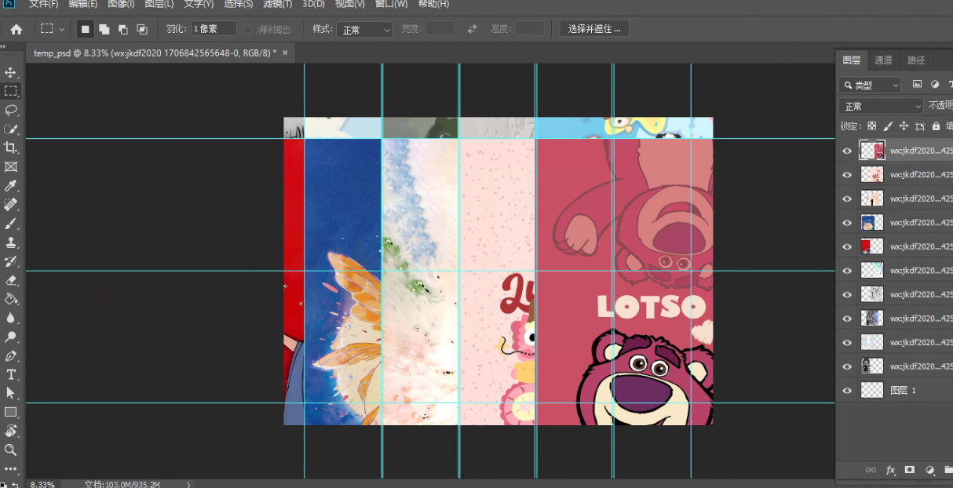Image resolution: width=953 pixels, height=488 pixels.
Task: Toggle lock image pixels brush icon
Action: coord(888,126)
